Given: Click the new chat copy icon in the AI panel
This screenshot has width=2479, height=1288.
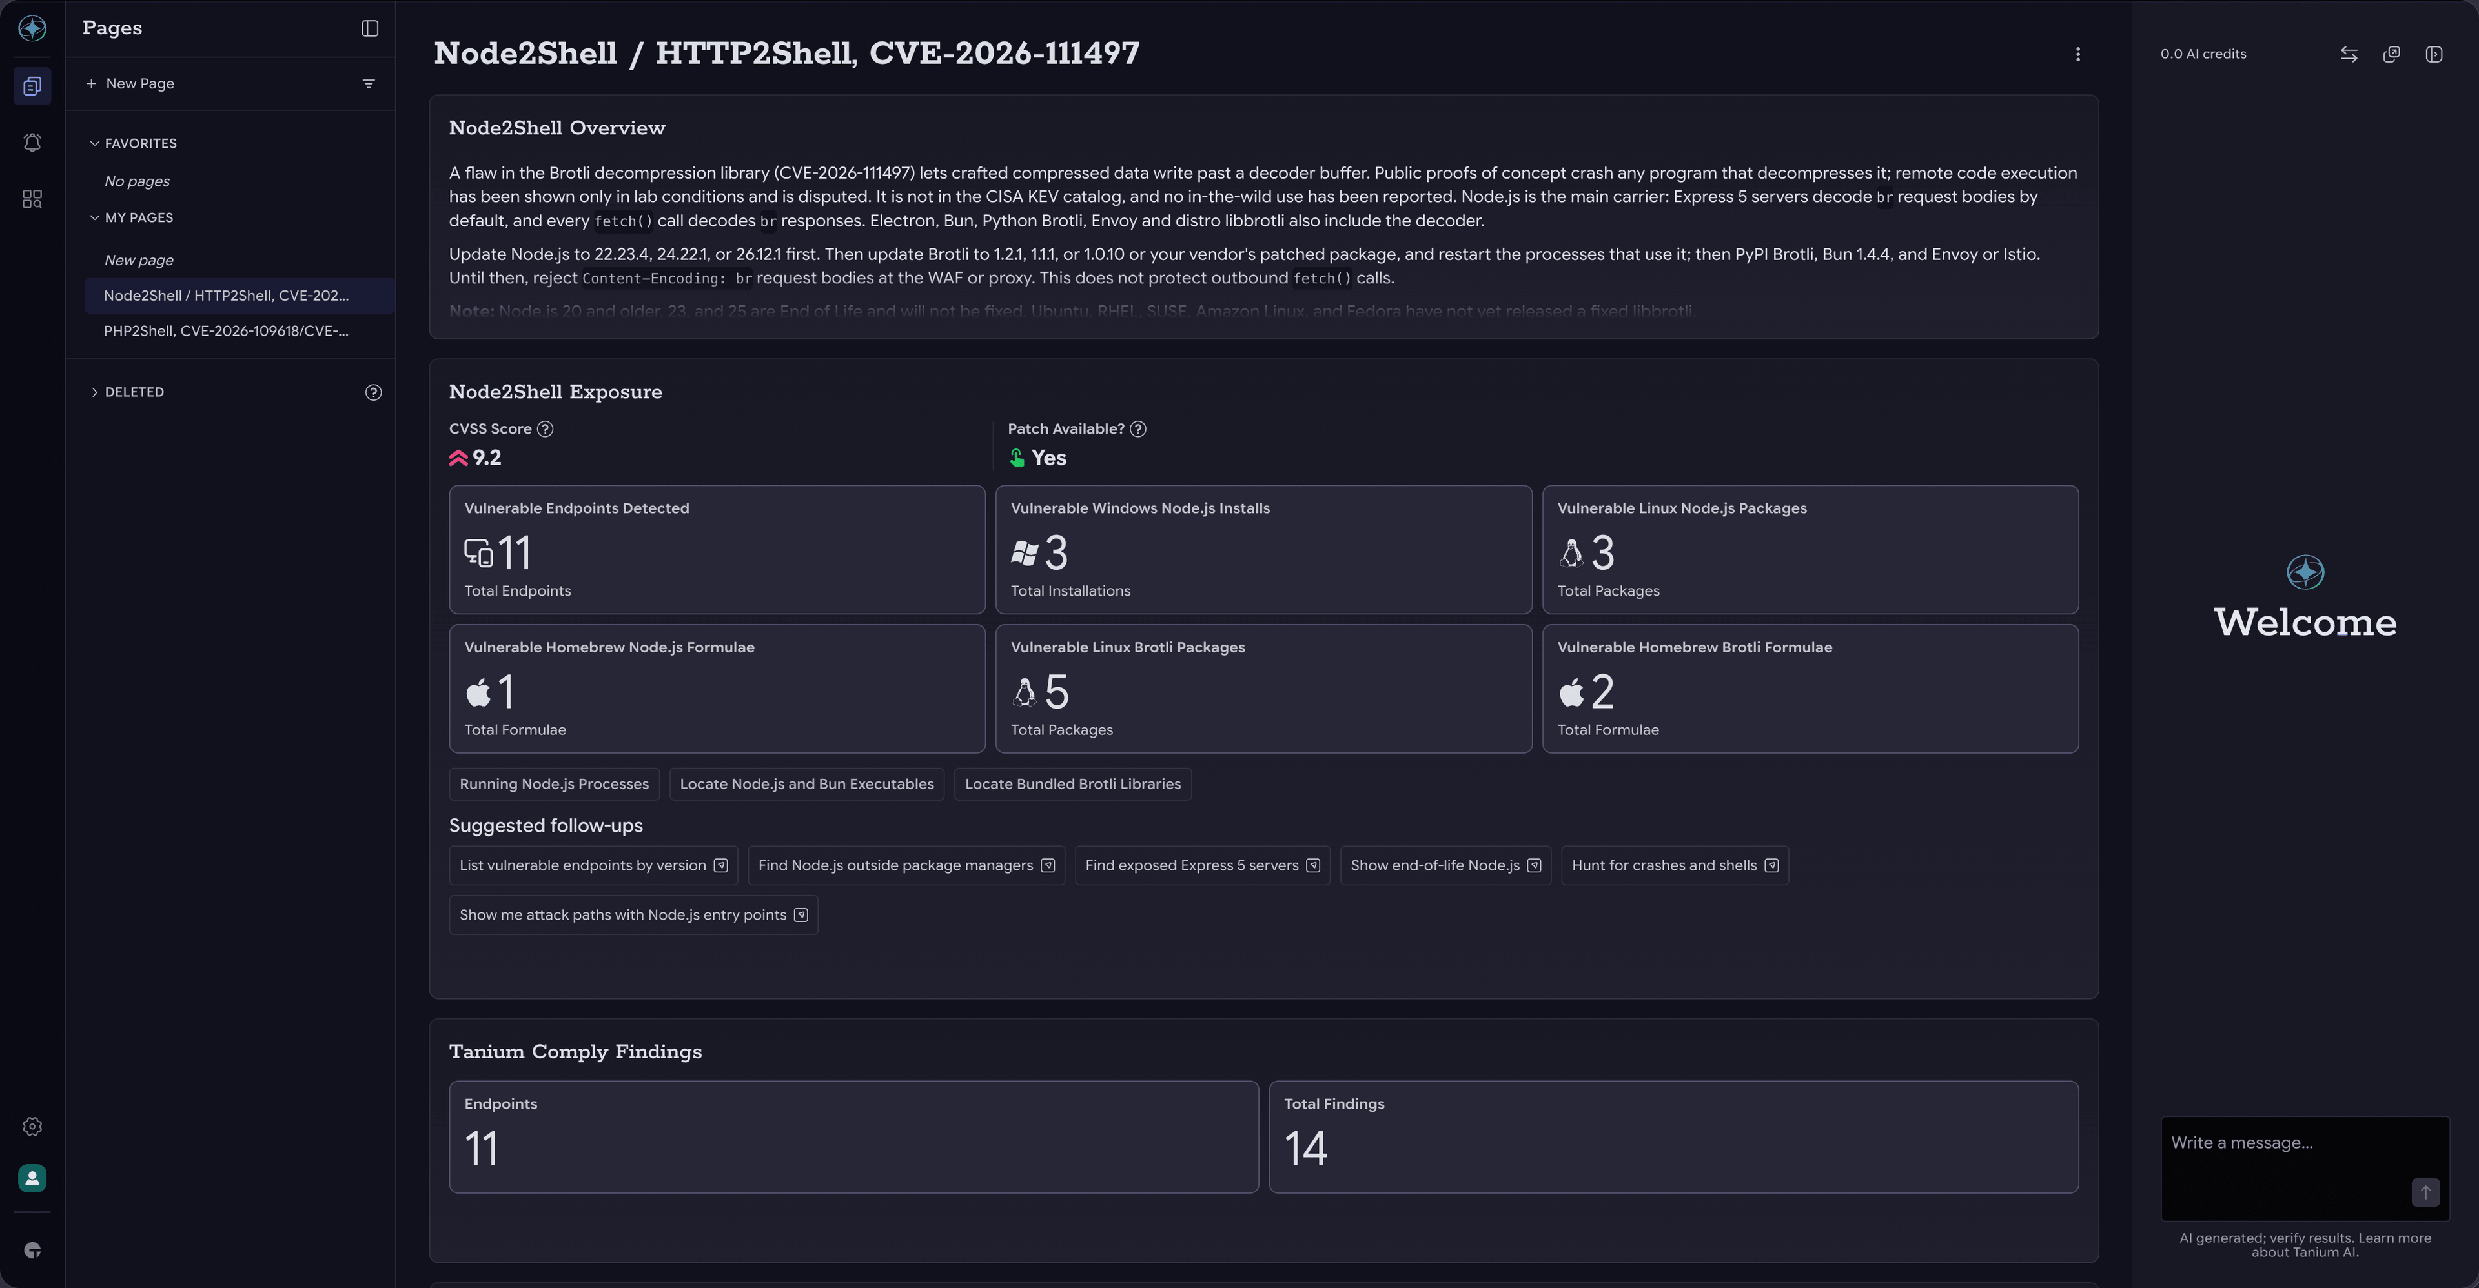Looking at the screenshot, I should coord(2391,54).
